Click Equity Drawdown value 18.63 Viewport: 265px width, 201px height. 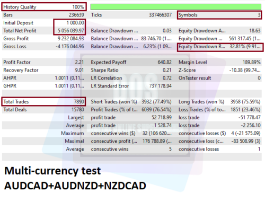click(x=255, y=31)
